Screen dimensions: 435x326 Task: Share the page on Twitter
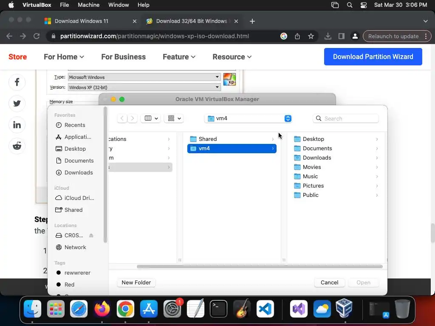point(17,104)
